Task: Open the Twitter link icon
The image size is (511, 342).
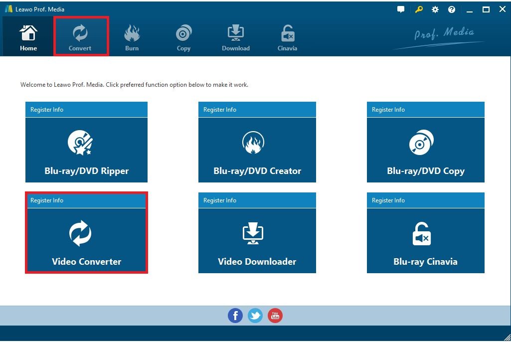Action: tap(255, 316)
